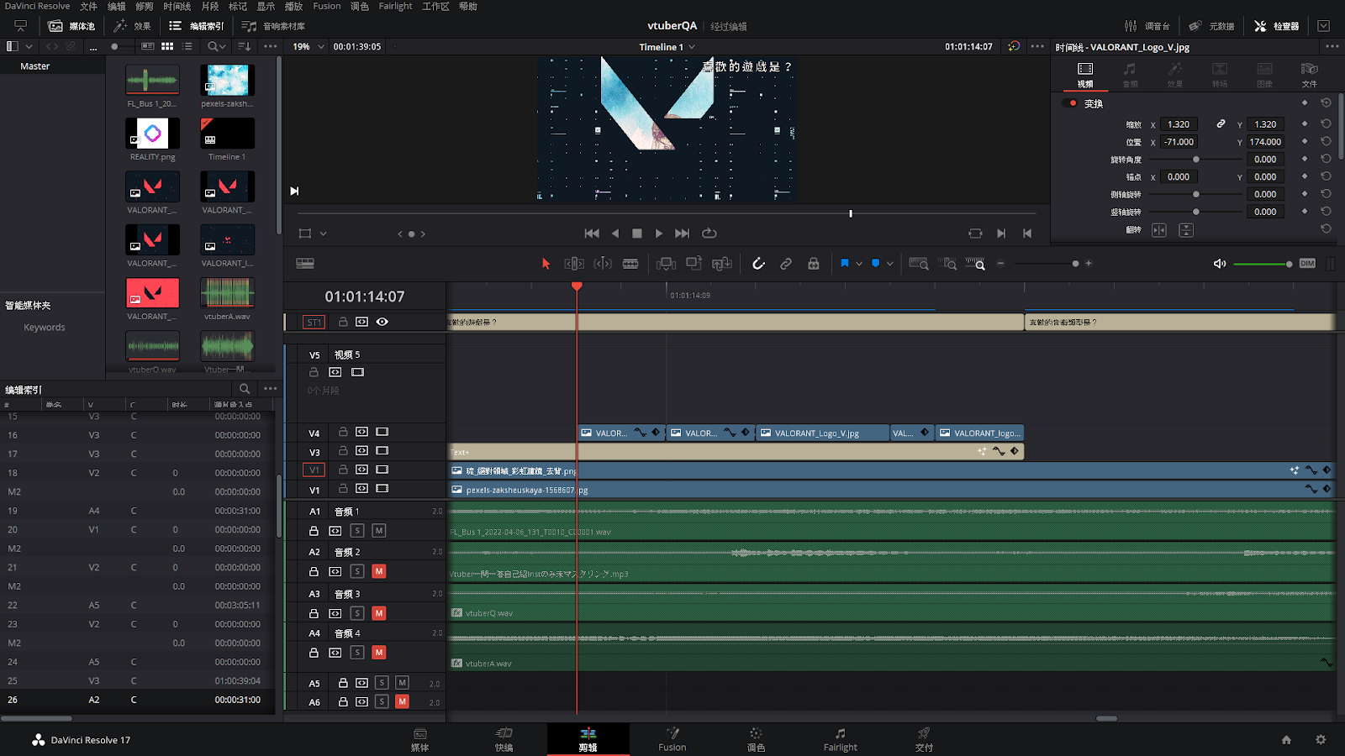Image resolution: width=1345 pixels, height=756 pixels.
Task: Adjust the rotation angle slider in inspector
Action: pos(1195,160)
